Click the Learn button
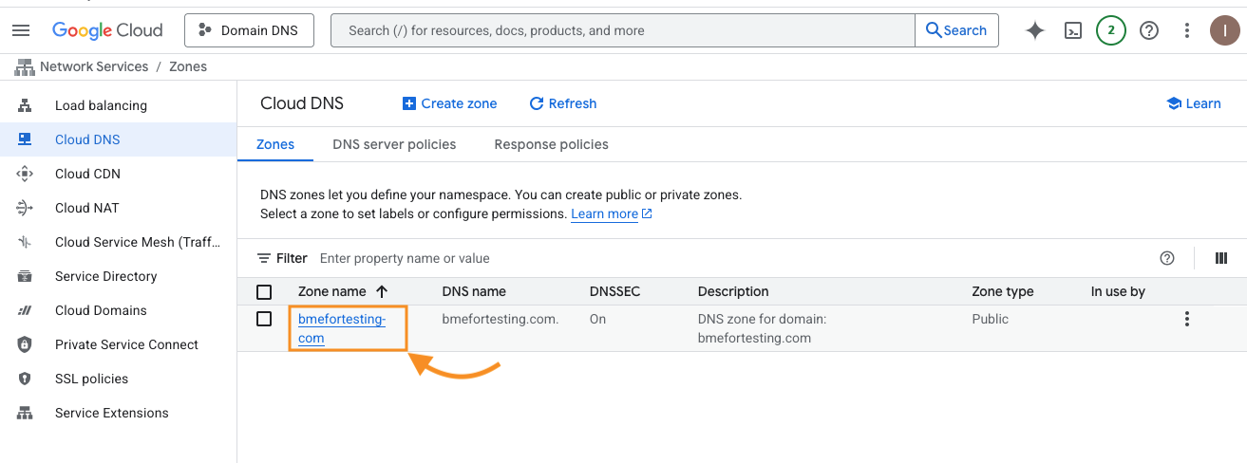The height and width of the screenshot is (463, 1247). click(1194, 103)
